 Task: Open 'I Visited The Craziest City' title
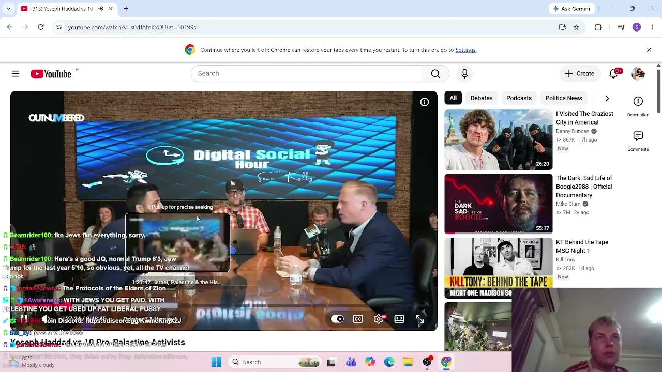tap(584, 118)
